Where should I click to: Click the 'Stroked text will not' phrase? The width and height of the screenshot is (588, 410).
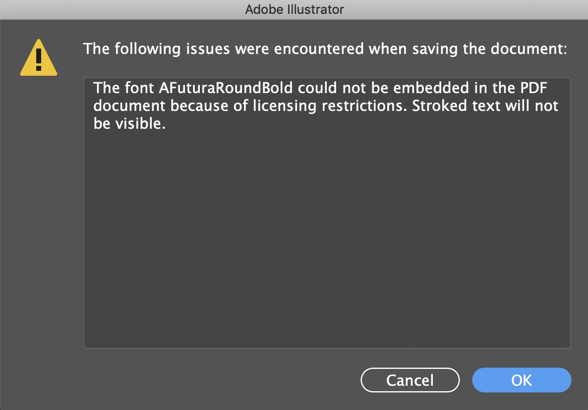485,106
